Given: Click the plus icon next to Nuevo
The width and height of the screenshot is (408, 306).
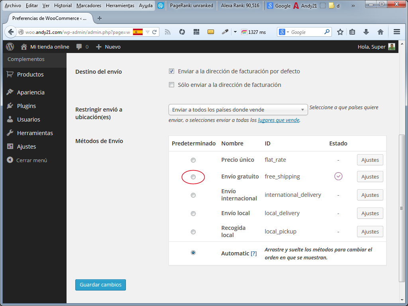Looking at the screenshot, I should 99,47.
